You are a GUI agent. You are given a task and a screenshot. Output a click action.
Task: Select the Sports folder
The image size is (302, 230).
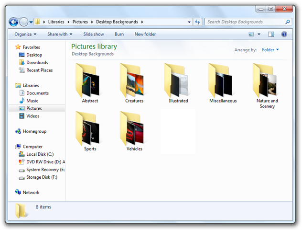click(90, 131)
